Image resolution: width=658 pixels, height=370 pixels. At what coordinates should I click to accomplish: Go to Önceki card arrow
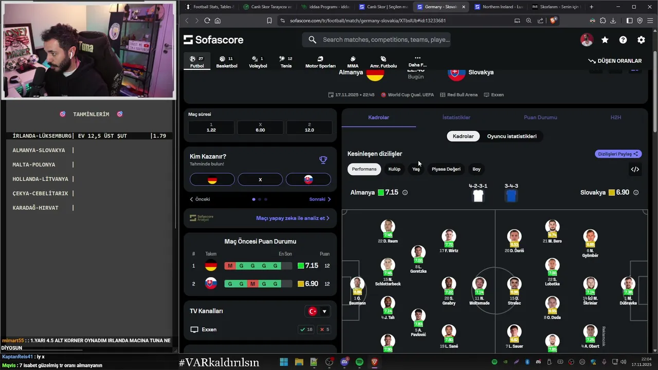200,199
